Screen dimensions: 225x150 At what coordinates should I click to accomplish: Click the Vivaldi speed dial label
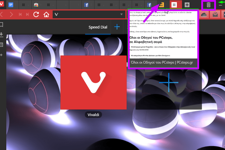(94, 115)
